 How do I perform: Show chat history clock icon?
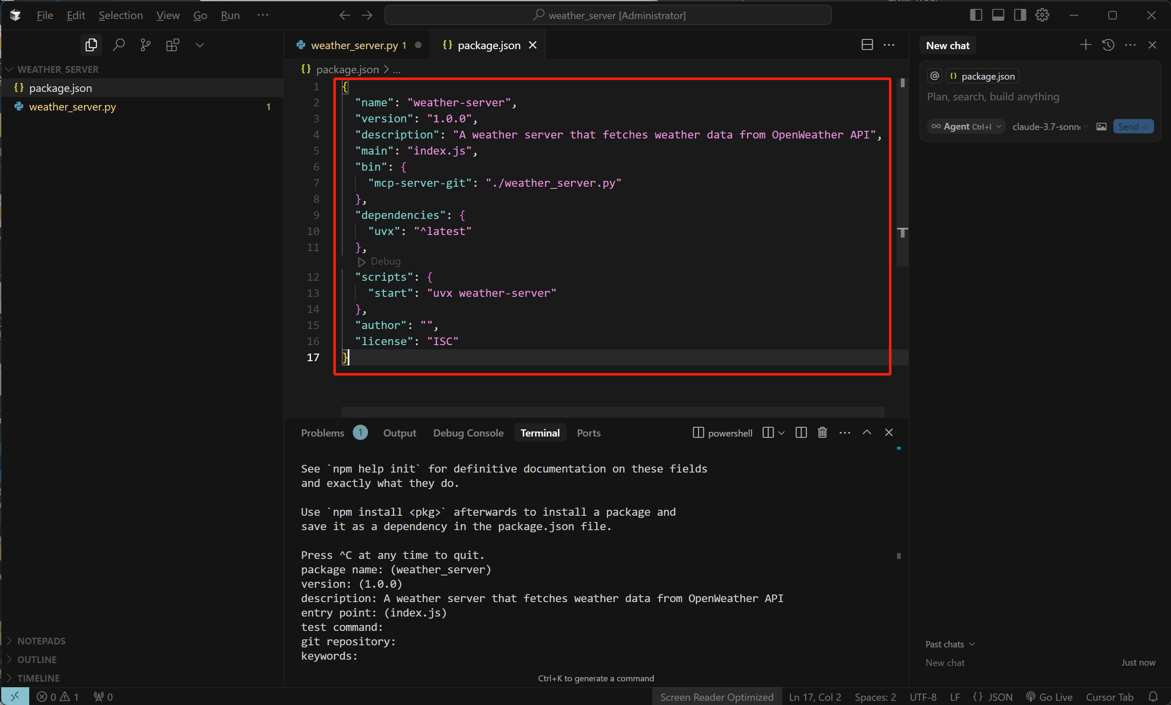pyautogui.click(x=1108, y=44)
